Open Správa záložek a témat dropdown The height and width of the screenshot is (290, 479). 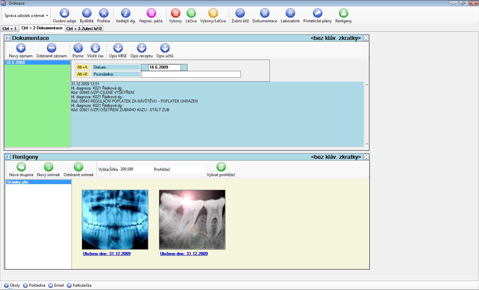point(26,16)
